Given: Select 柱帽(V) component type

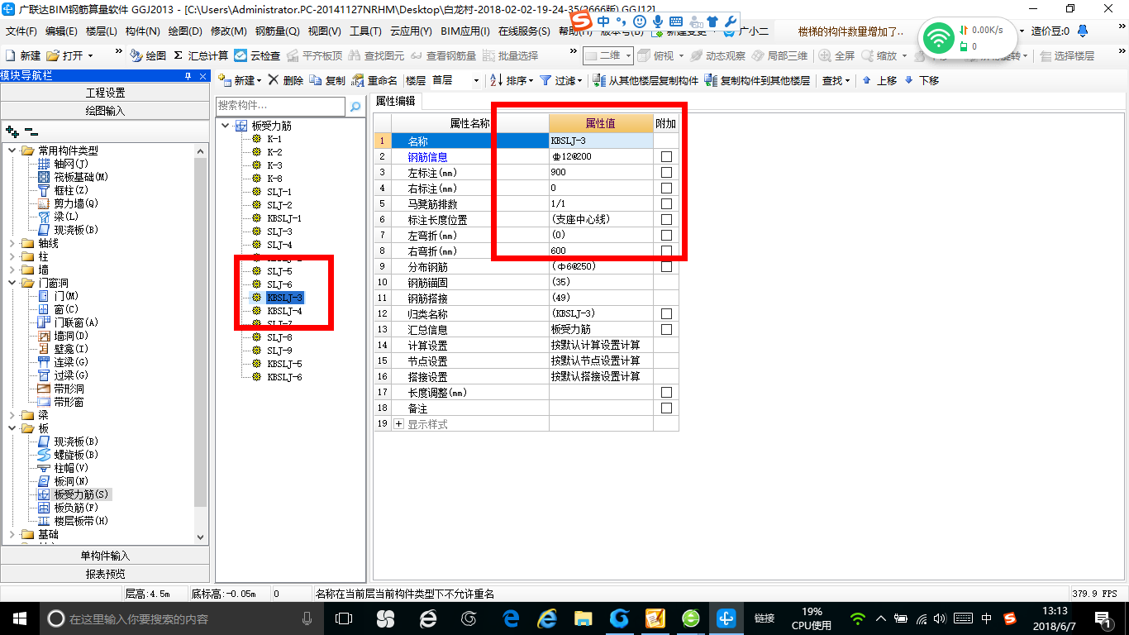Looking at the screenshot, I should click(x=70, y=468).
